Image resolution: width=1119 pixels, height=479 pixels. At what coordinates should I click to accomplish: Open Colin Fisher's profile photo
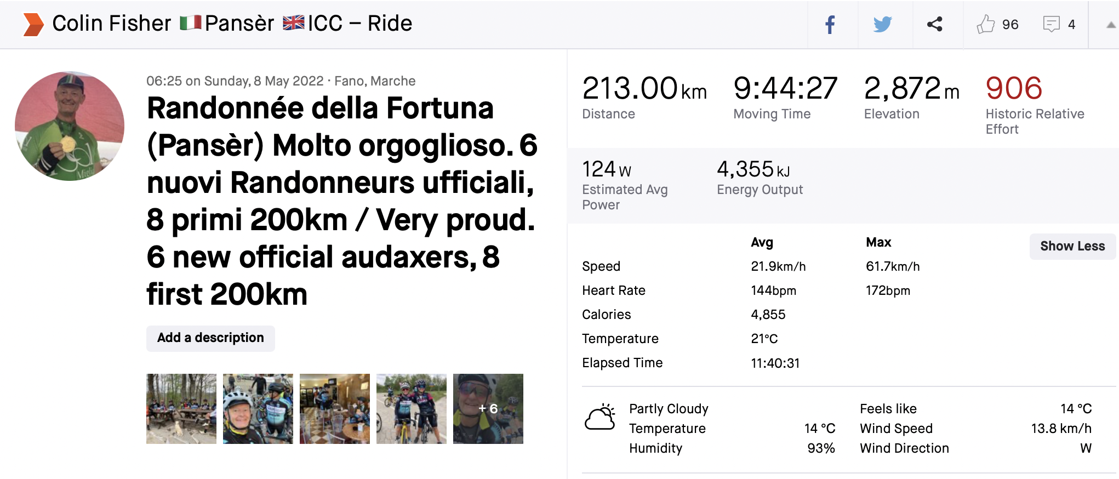click(x=70, y=126)
